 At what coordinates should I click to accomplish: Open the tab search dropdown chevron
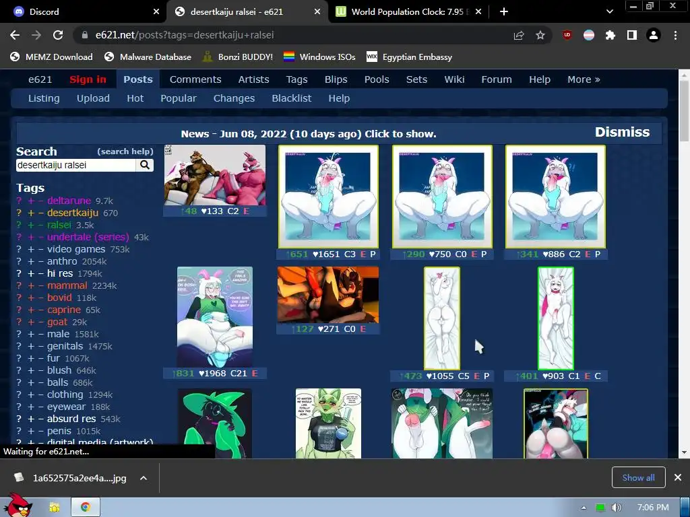click(609, 12)
